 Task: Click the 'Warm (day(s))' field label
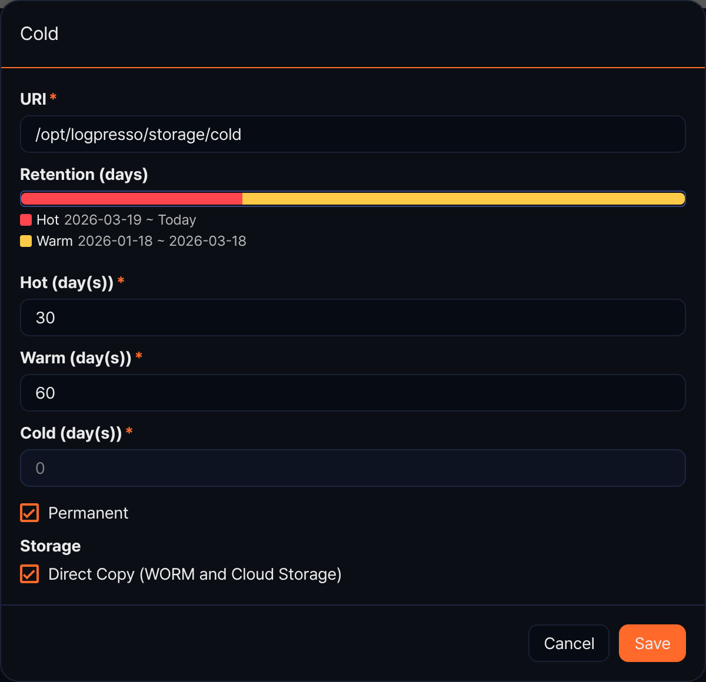(76, 358)
